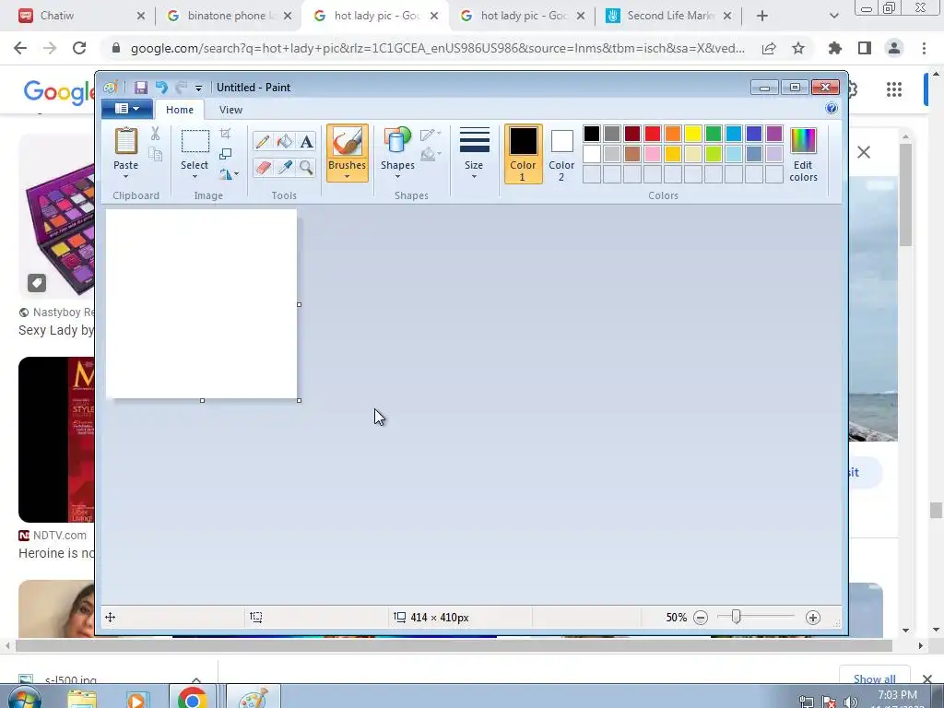This screenshot has height=708, width=944.
Task: Click the Edit colors rainbow icon
Action: coord(803,141)
